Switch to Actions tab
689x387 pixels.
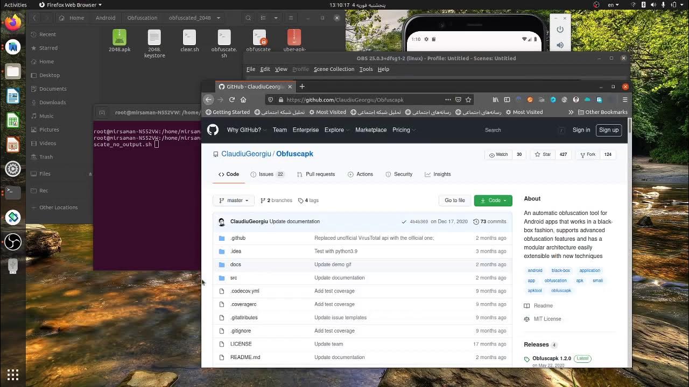click(360, 174)
